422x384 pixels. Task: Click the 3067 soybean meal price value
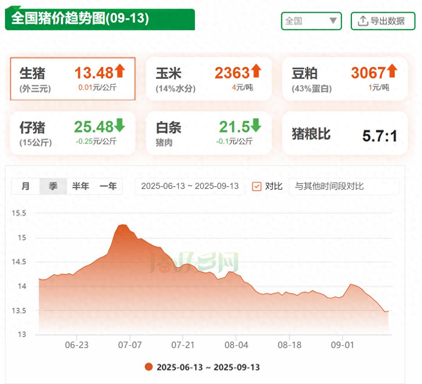pos(369,73)
